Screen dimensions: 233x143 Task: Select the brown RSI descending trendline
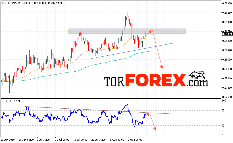[101, 110]
